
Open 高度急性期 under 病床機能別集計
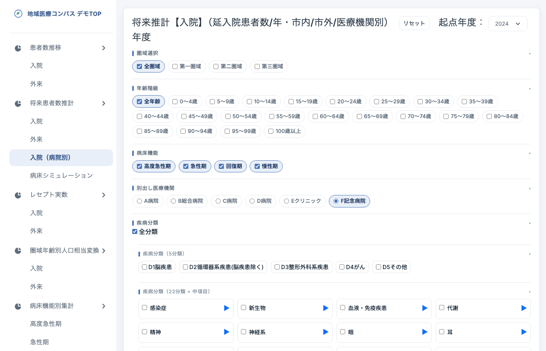[46, 324]
